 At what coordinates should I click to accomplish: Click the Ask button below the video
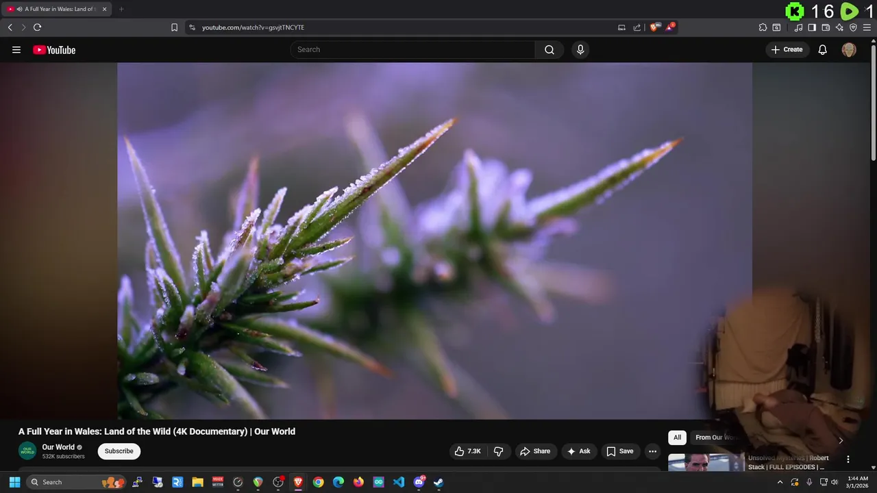pos(579,451)
